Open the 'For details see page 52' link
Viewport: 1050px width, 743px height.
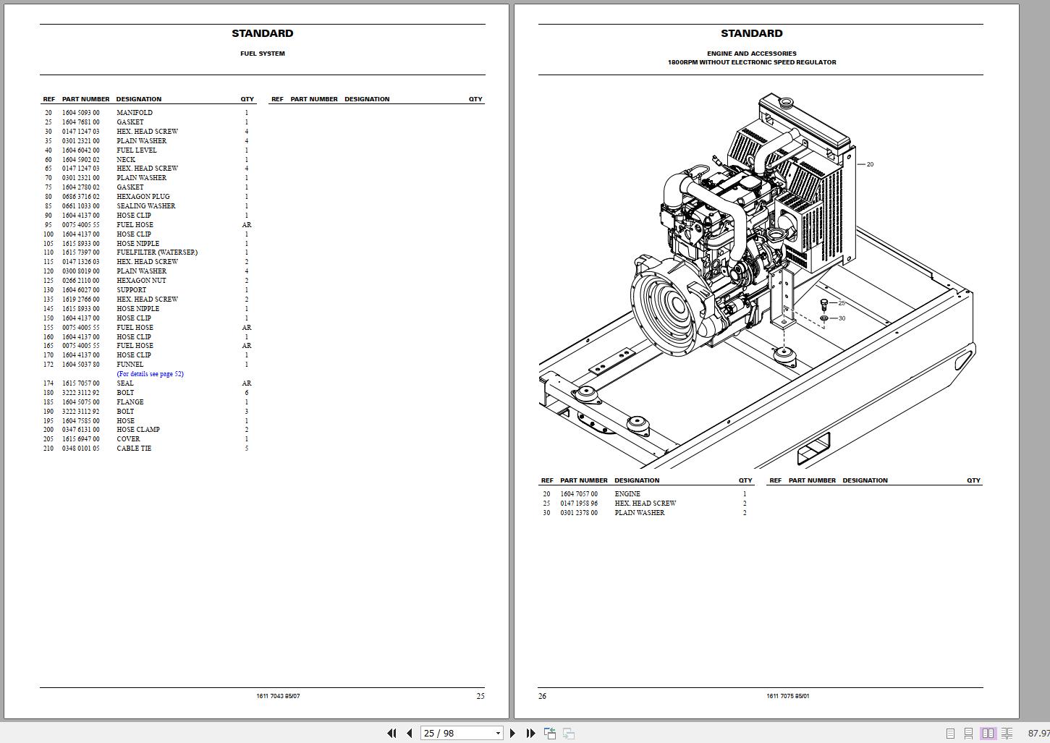[x=151, y=374]
